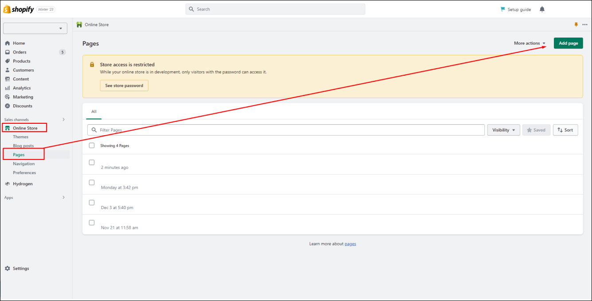
Task: Click the Shopify logo
Action: tap(19, 9)
